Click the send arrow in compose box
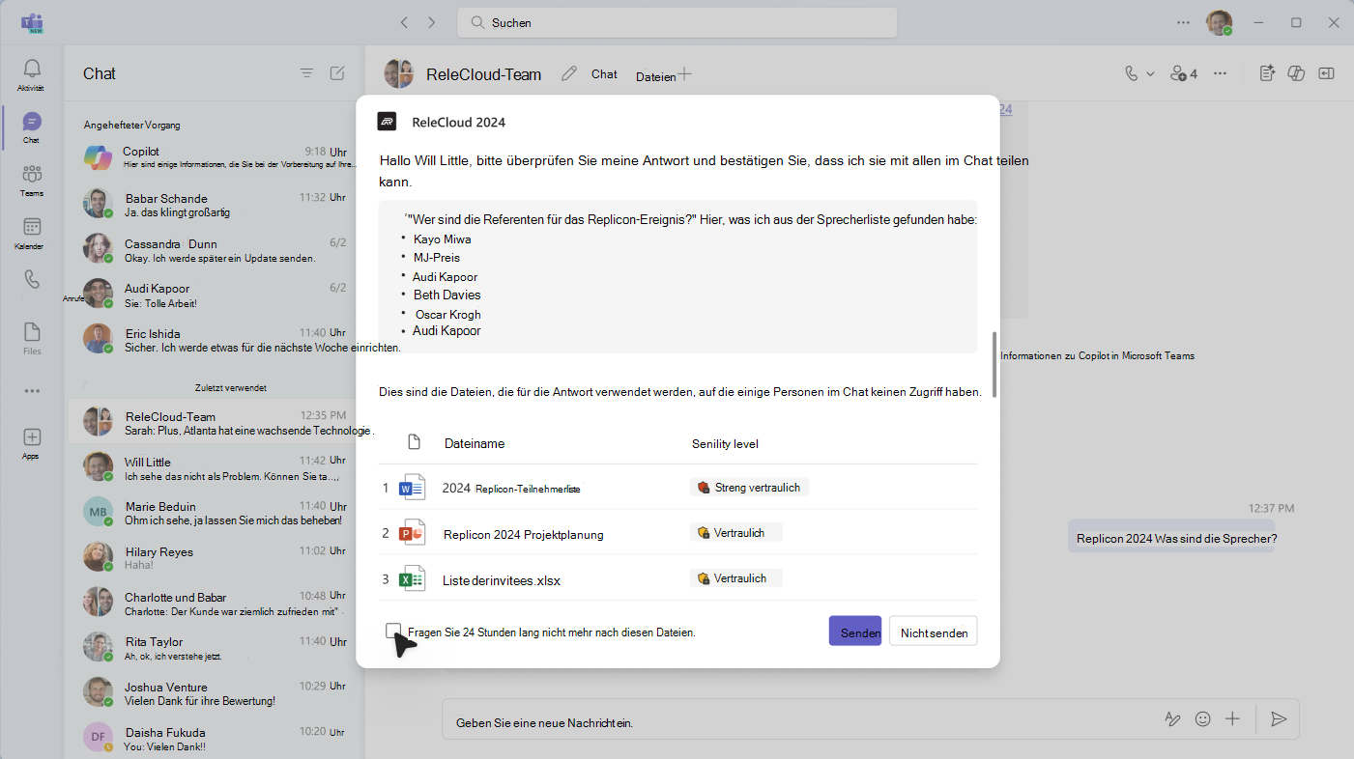 click(1279, 719)
